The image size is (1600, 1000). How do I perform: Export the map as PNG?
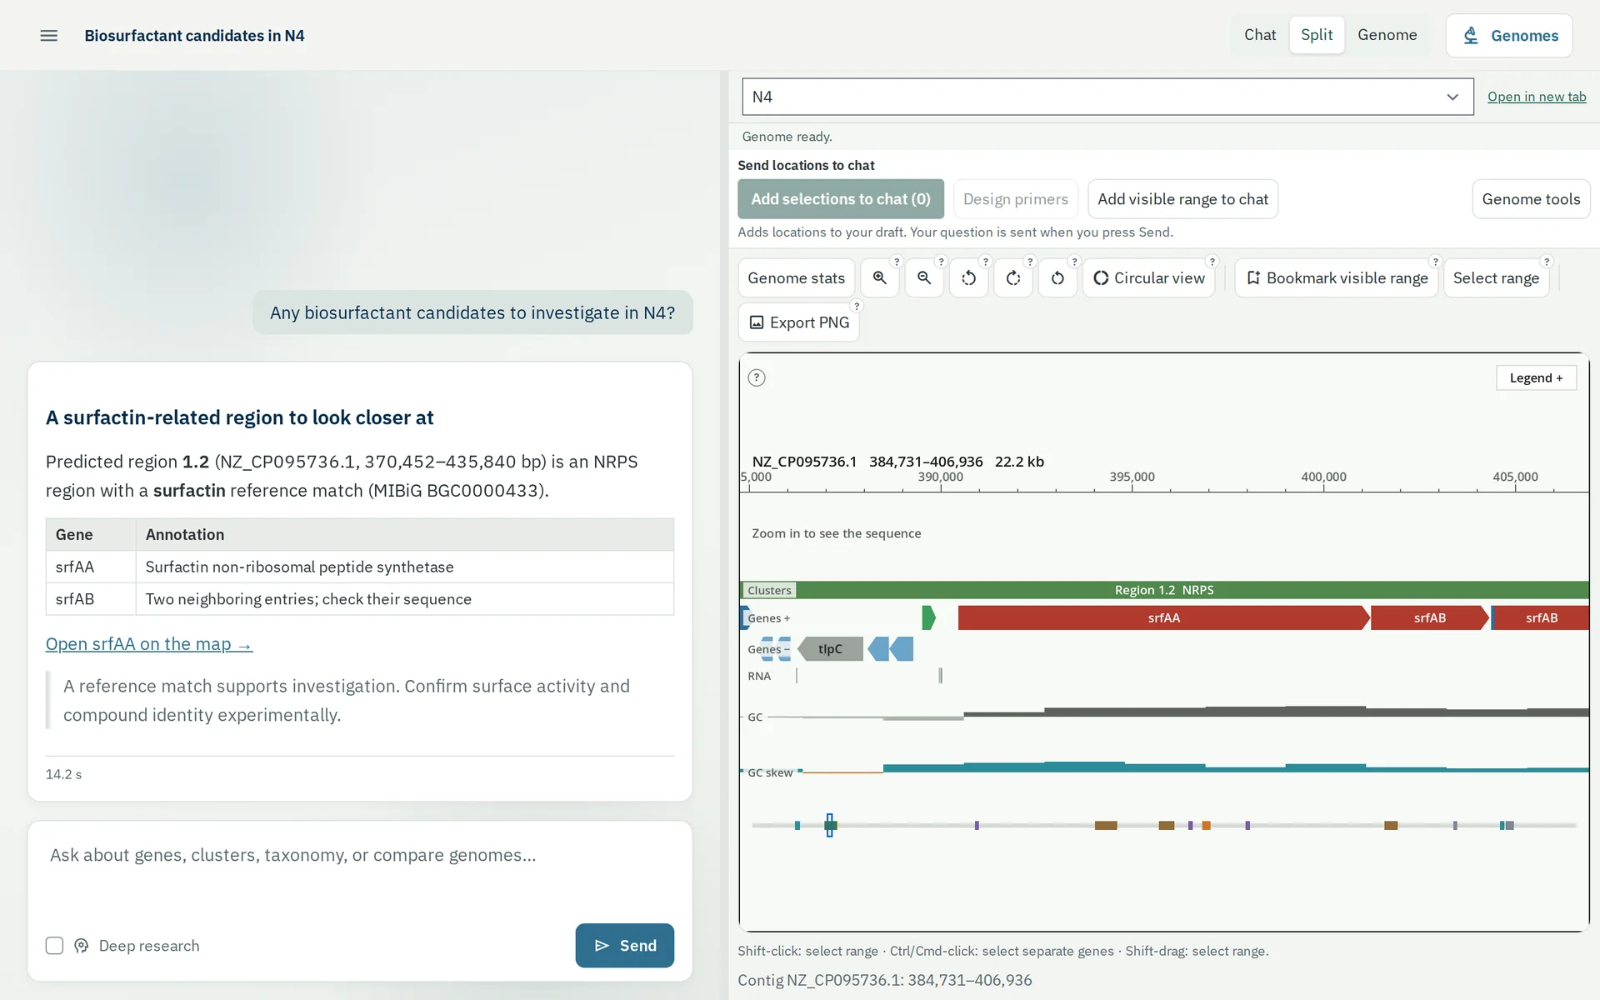point(798,322)
